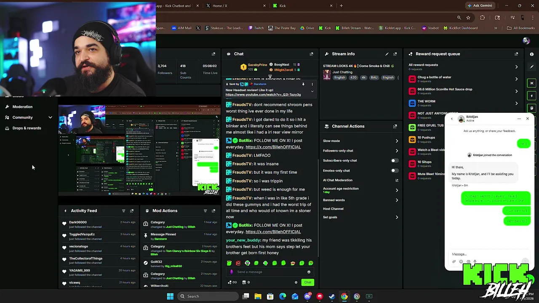Open the KickBot Dashboard bookmark

point(460,28)
